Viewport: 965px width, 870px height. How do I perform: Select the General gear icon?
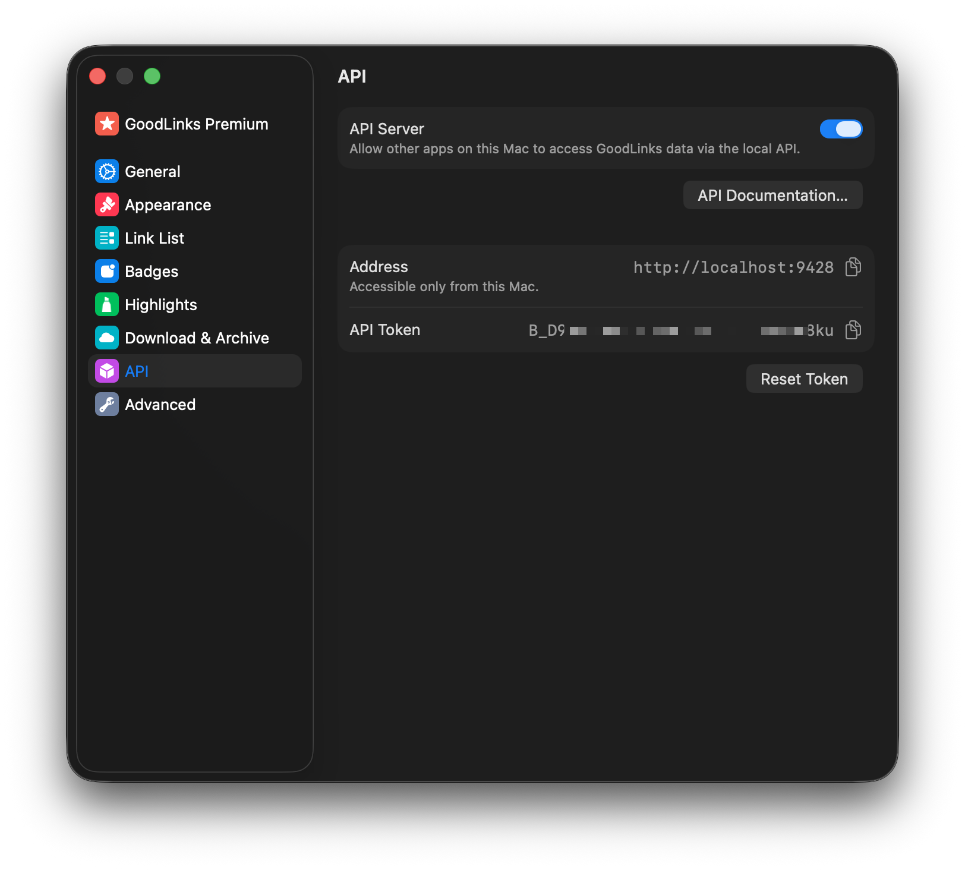coord(107,171)
